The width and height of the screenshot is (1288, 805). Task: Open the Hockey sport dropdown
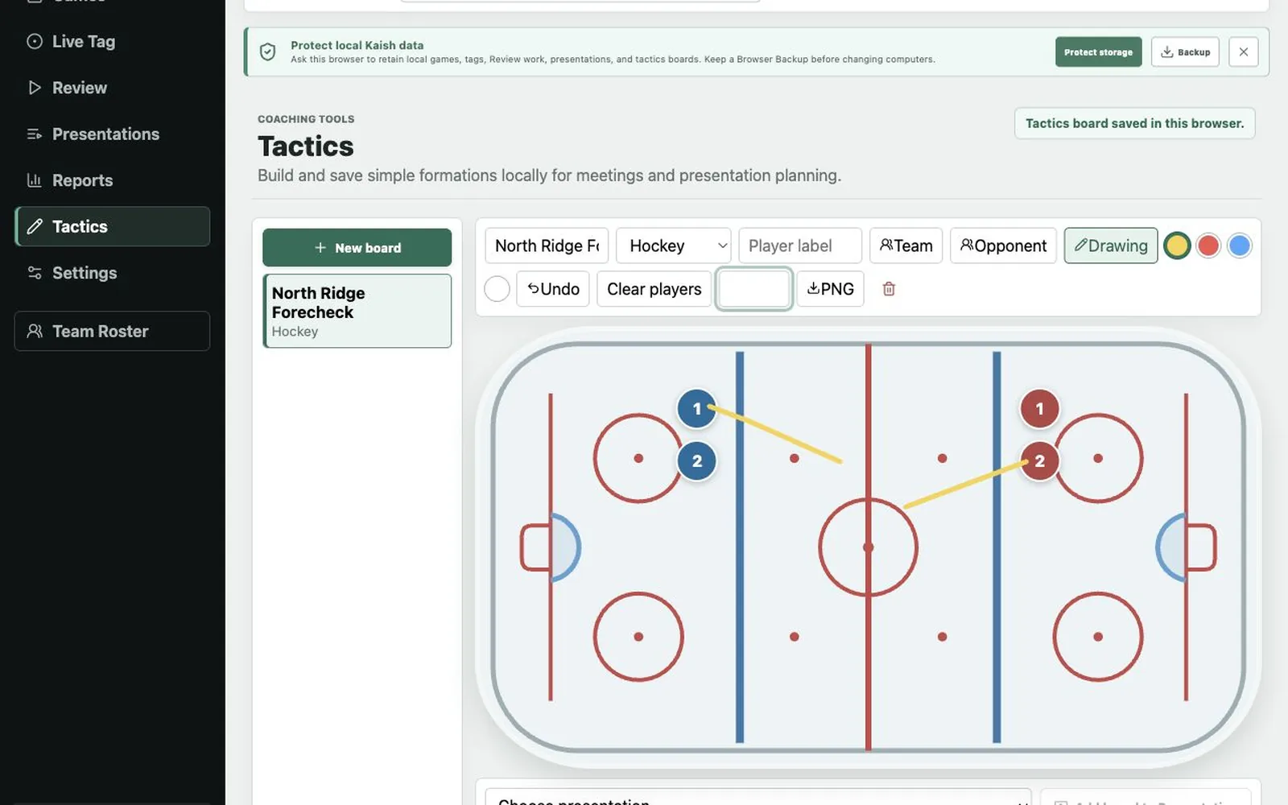point(673,246)
